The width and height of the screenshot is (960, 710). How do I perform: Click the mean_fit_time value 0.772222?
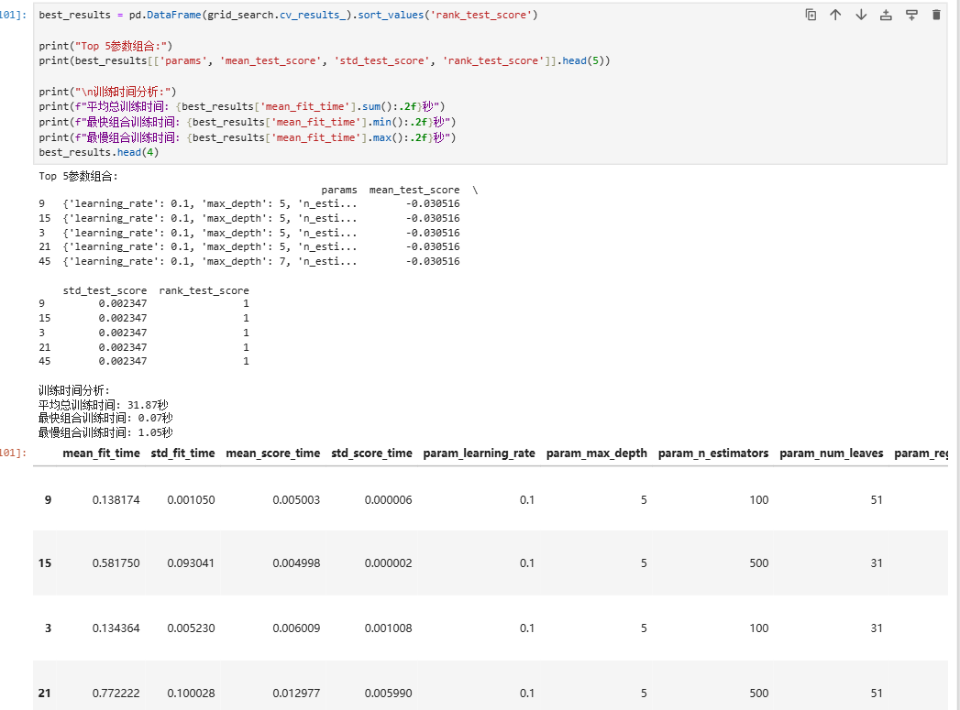click(116, 694)
